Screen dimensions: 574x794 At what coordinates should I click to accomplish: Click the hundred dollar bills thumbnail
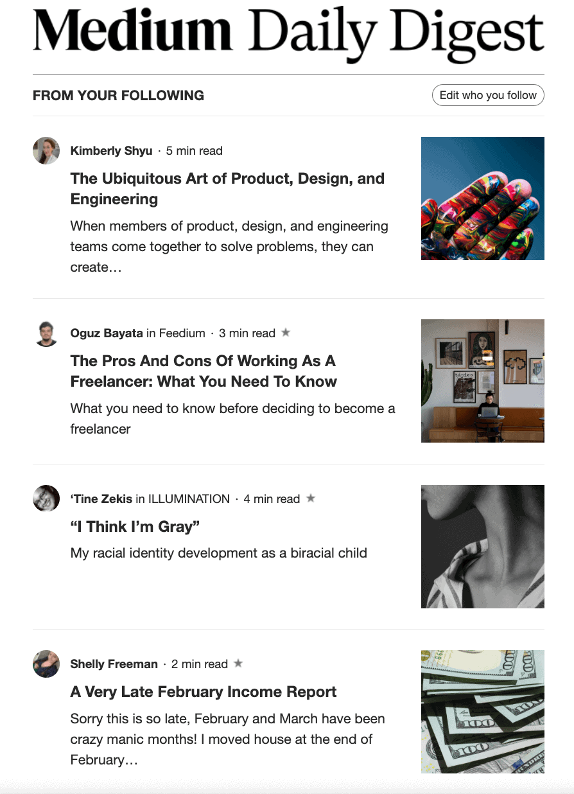coord(482,711)
